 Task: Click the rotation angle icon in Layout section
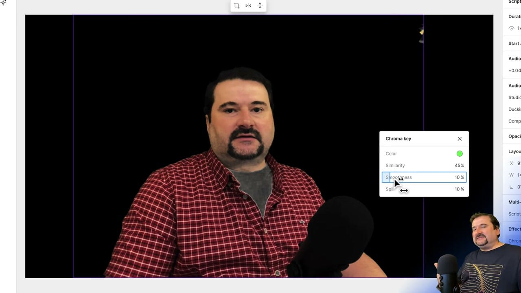click(512, 187)
